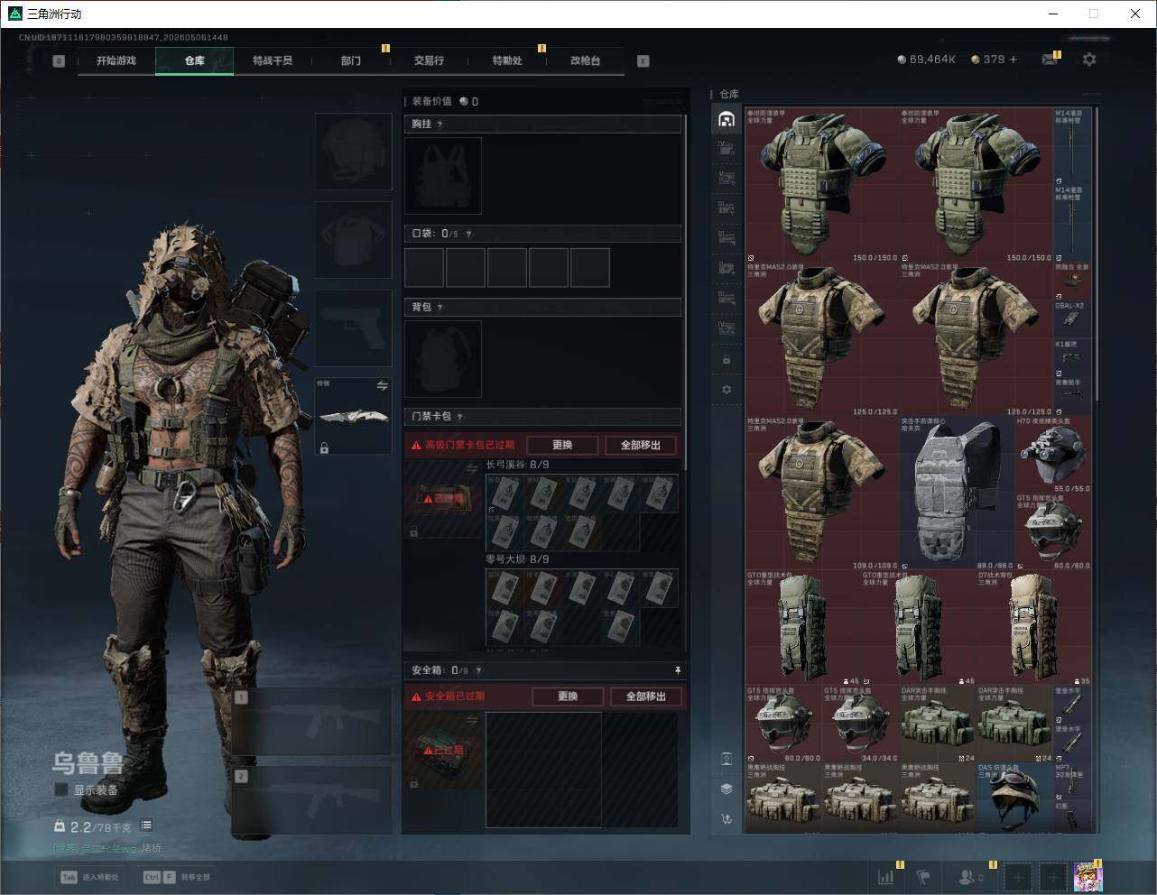
Task: Click the empty pistol slot
Action: pyautogui.click(x=353, y=328)
